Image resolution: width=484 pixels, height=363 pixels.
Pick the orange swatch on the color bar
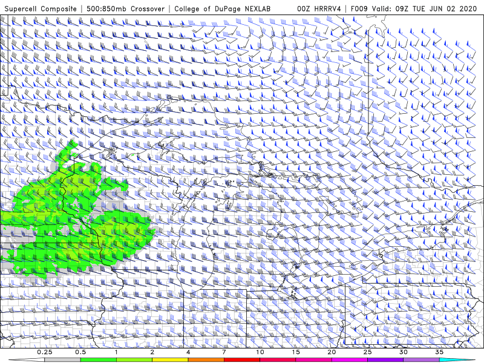click(206, 360)
